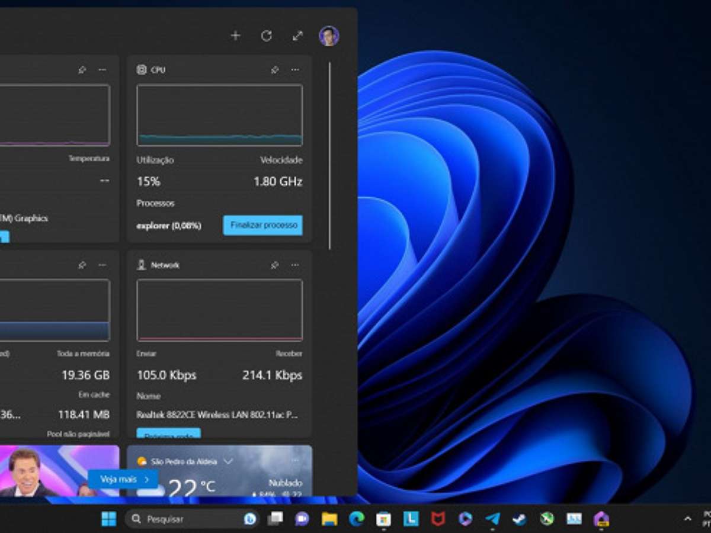Viewport: 711px width, 533px height.
Task: Open more options on the graphics widget
Action: [x=103, y=70]
